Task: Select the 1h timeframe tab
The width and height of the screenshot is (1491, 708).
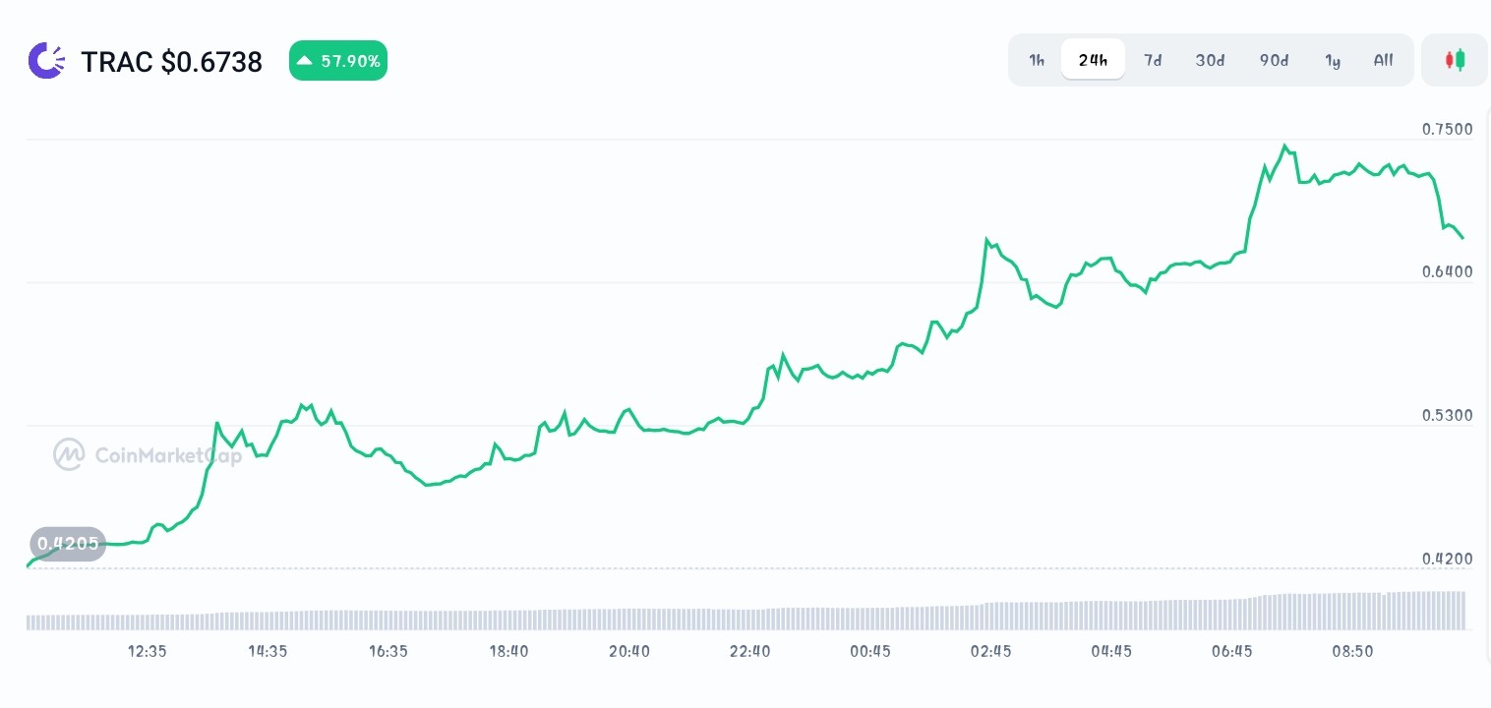Action: pos(1037,60)
